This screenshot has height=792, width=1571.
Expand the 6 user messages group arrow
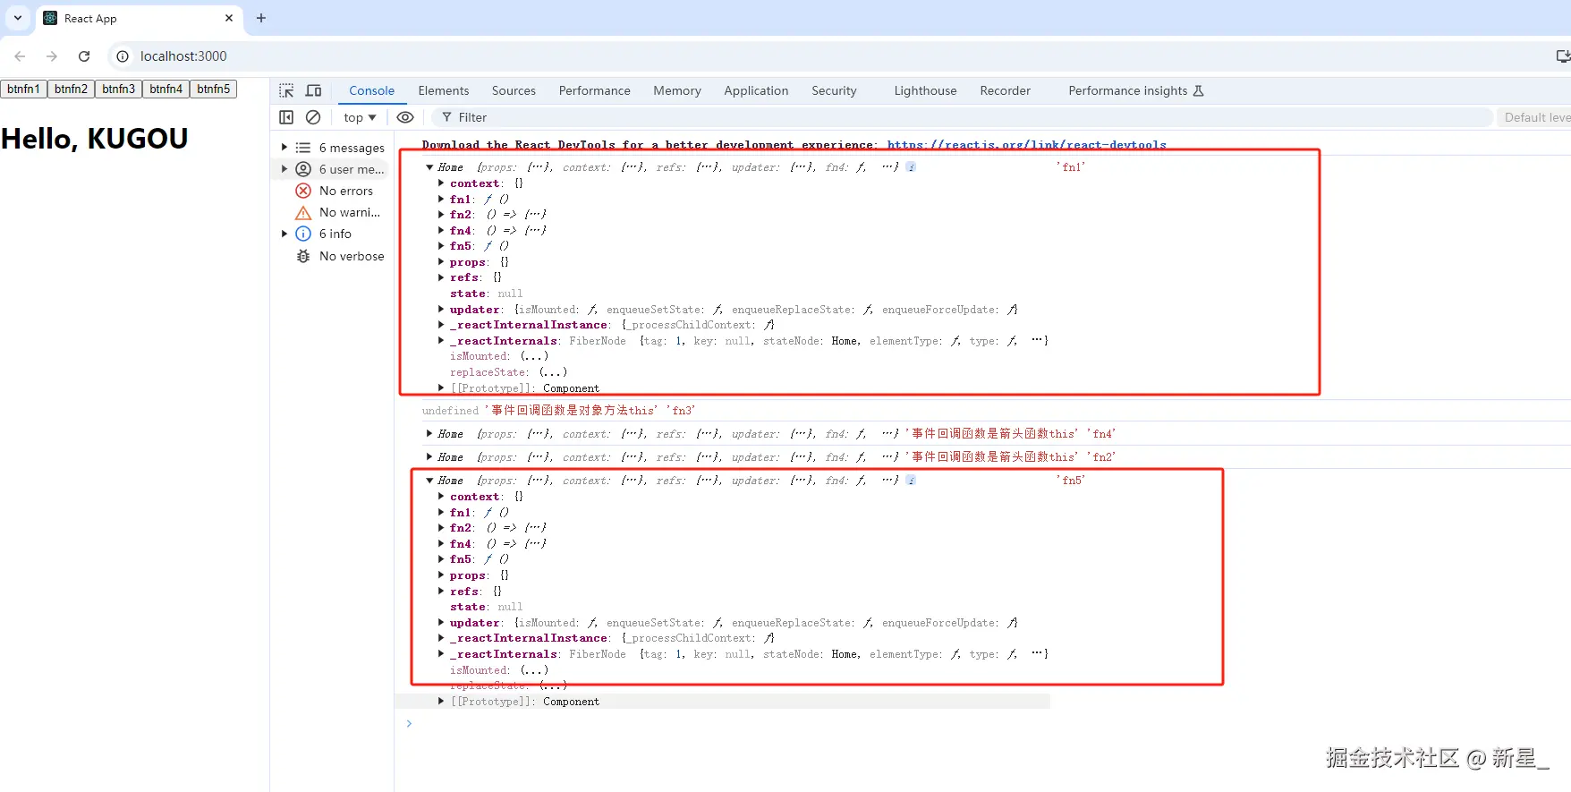tap(284, 169)
